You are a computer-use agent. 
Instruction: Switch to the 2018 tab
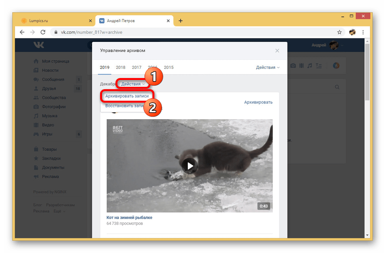pos(121,67)
